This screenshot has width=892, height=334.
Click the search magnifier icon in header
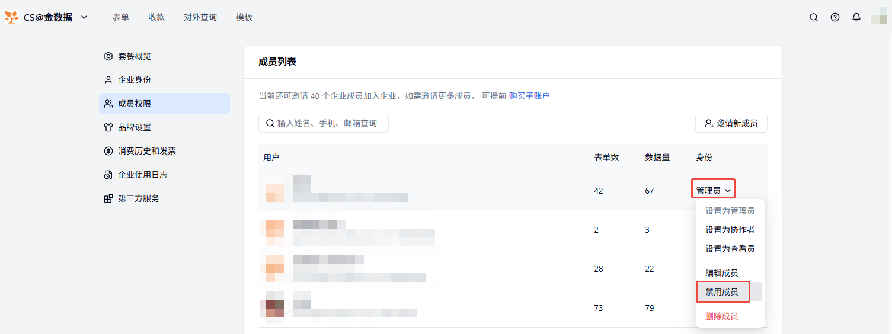click(x=814, y=17)
